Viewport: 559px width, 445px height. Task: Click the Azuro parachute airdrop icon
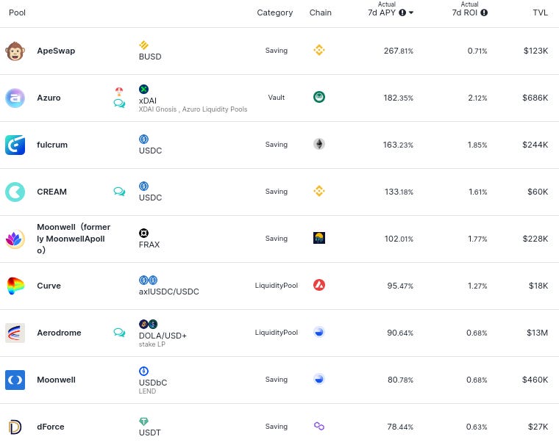(x=119, y=92)
